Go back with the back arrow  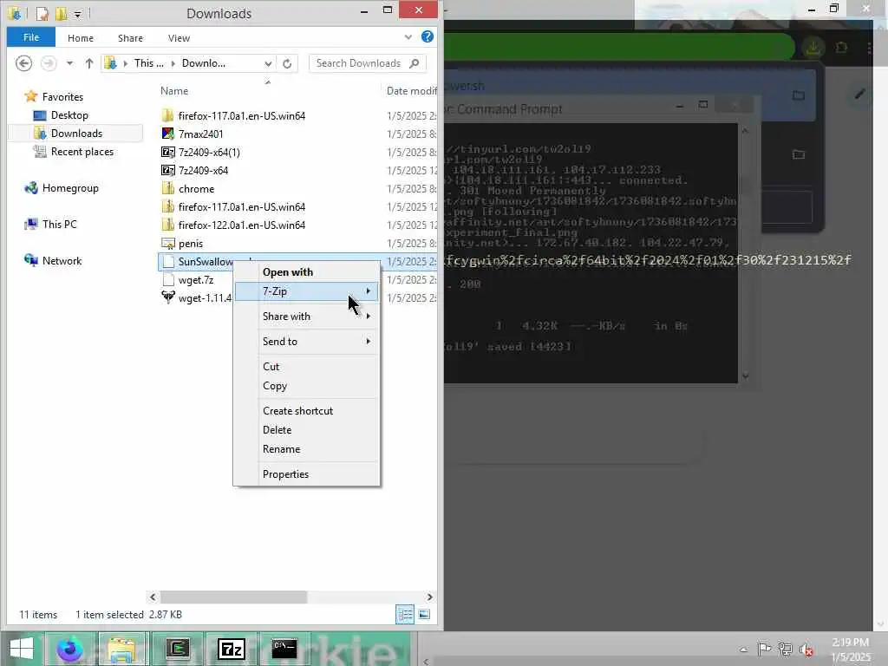click(23, 62)
